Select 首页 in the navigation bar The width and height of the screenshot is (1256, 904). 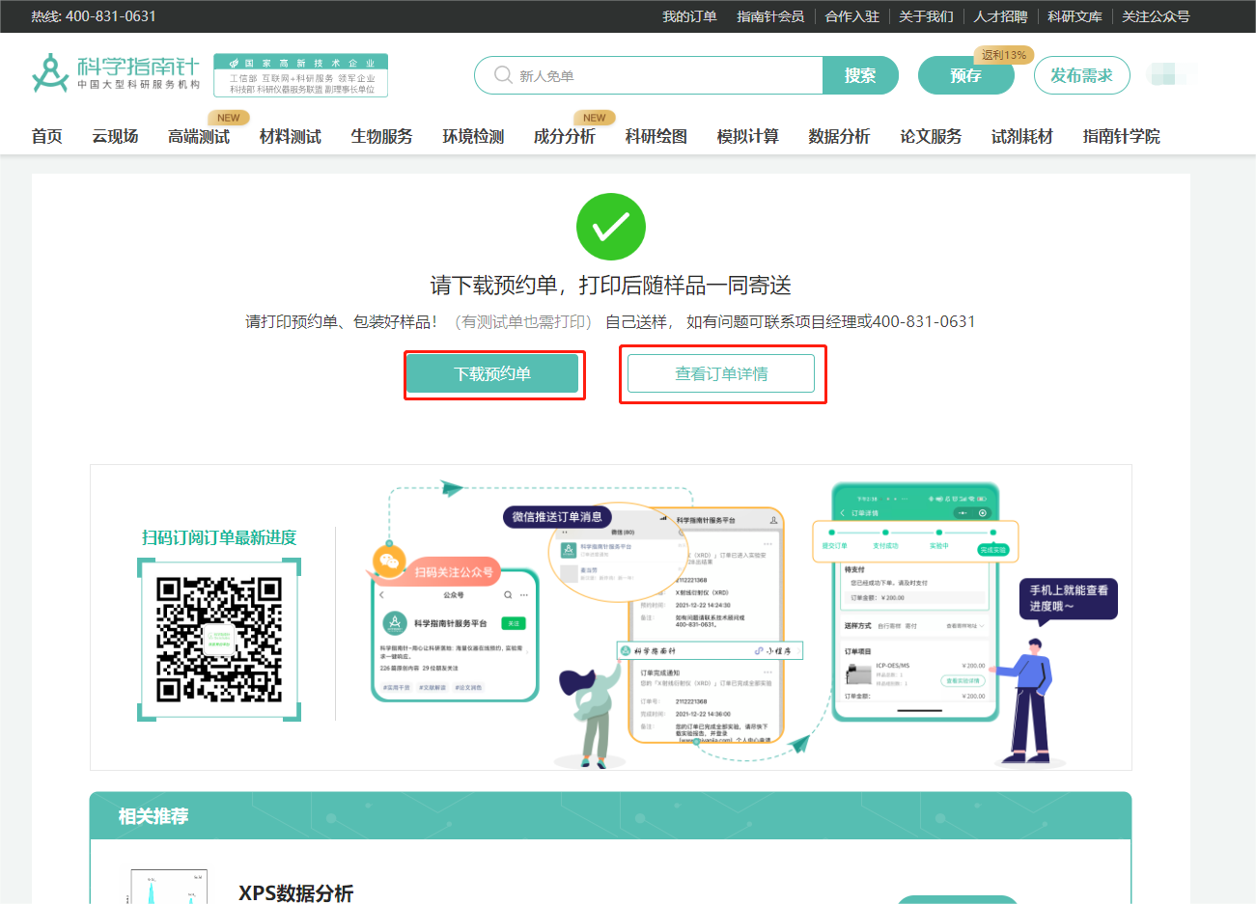pos(46,136)
